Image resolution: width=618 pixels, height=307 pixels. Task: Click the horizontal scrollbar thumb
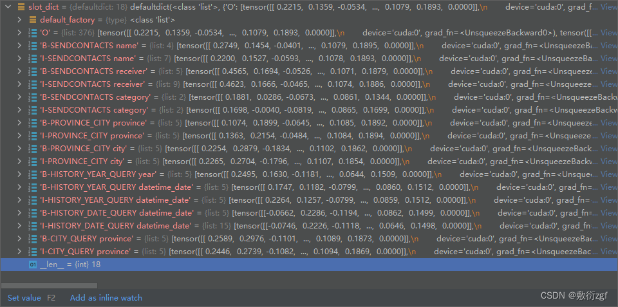pyautogui.click(x=49, y=286)
